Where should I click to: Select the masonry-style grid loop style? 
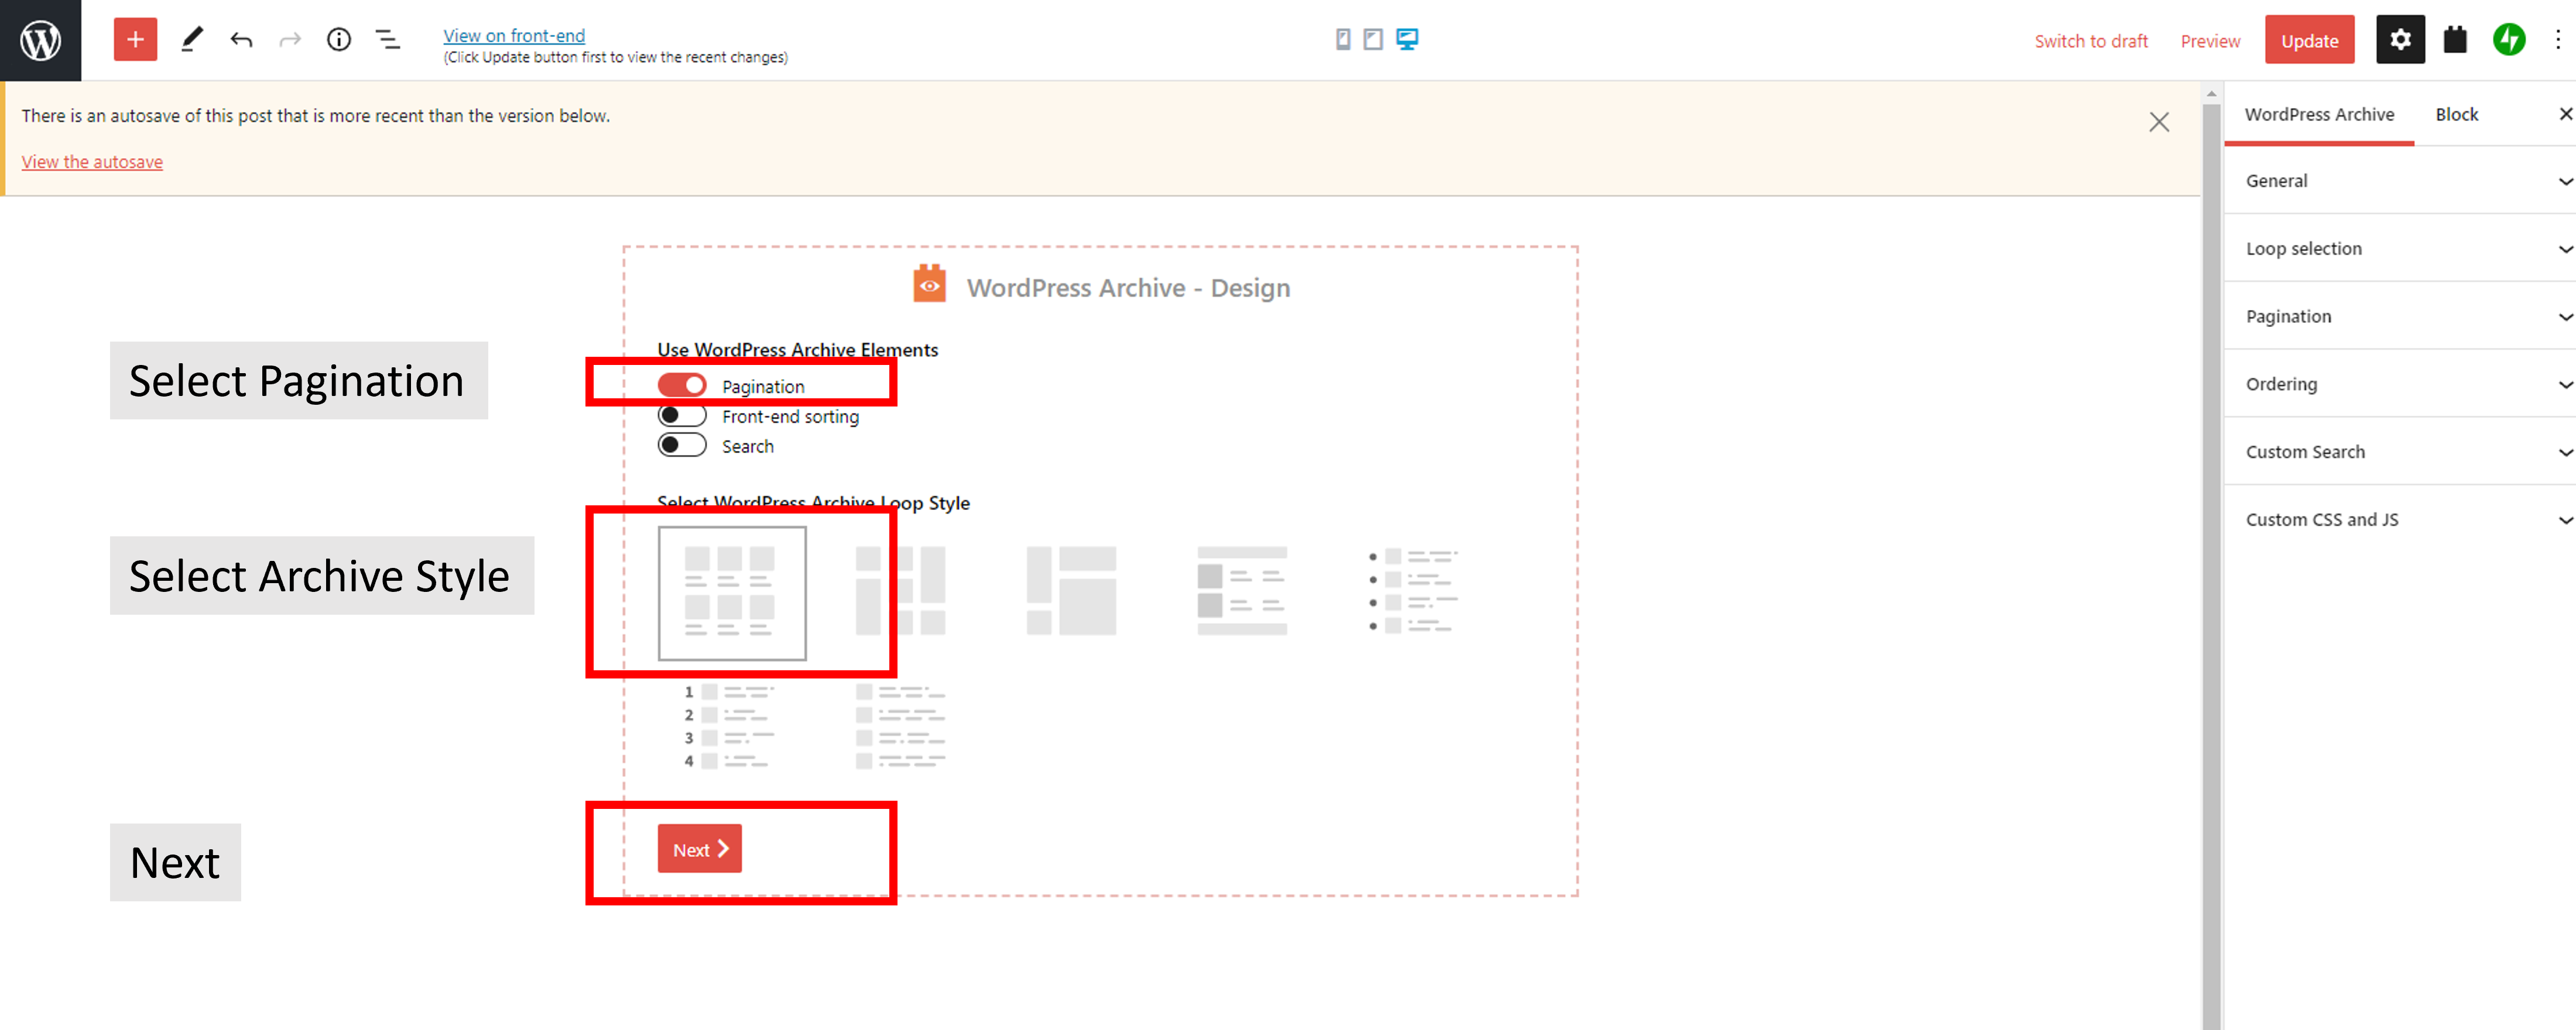[x=900, y=590]
